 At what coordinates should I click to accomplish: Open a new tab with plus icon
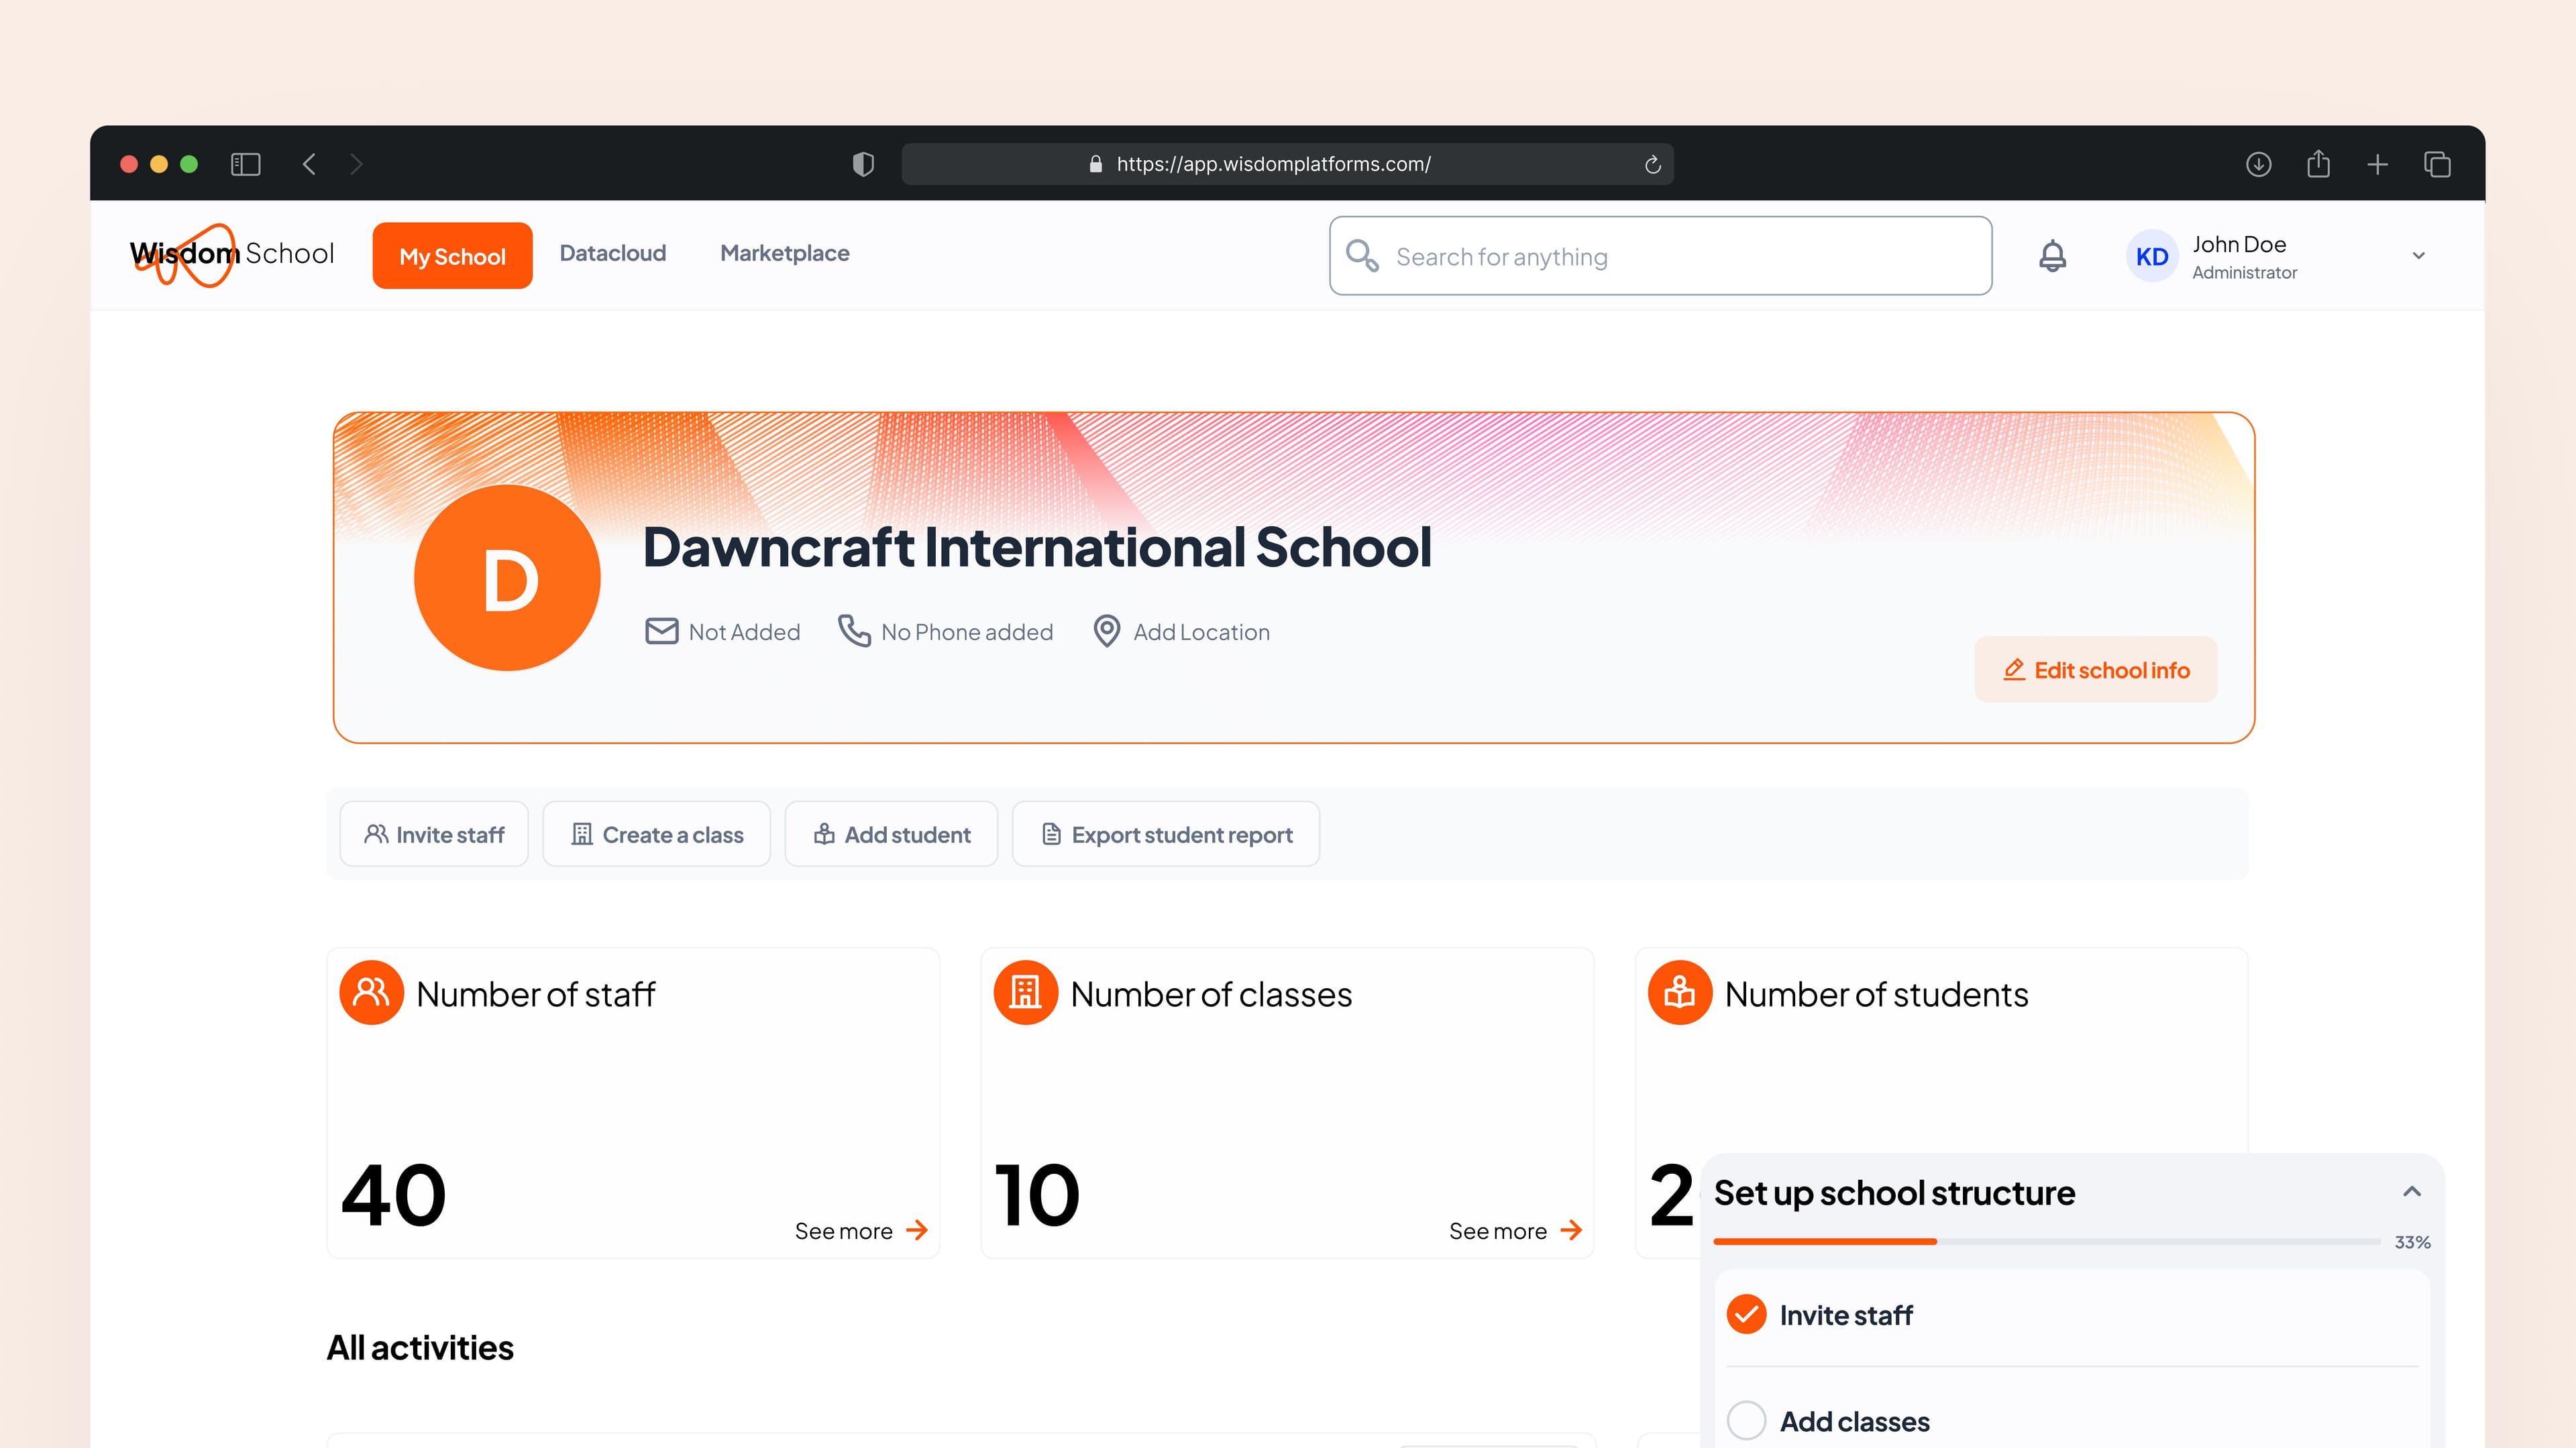click(2378, 164)
